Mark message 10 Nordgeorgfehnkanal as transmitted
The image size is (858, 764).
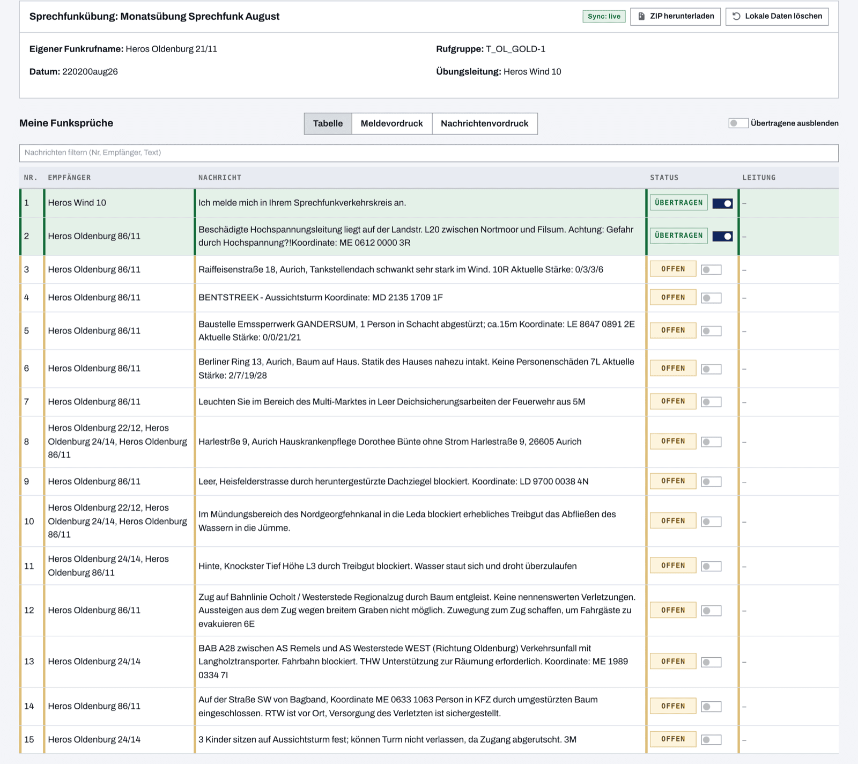711,521
